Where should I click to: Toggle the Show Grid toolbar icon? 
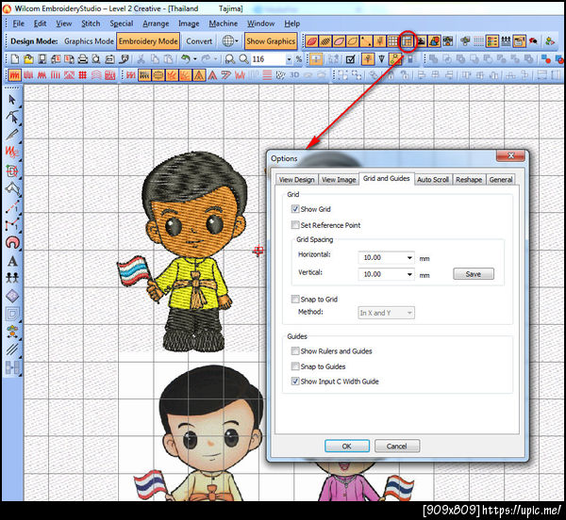pyautogui.click(x=393, y=41)
